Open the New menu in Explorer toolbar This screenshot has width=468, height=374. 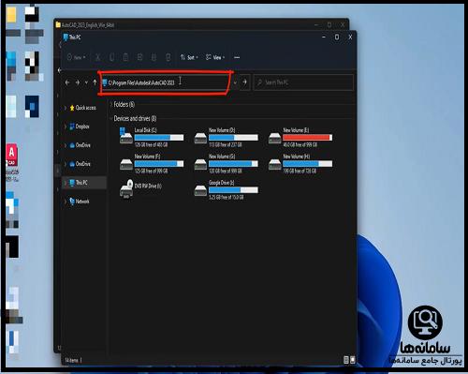click(77, 57)
